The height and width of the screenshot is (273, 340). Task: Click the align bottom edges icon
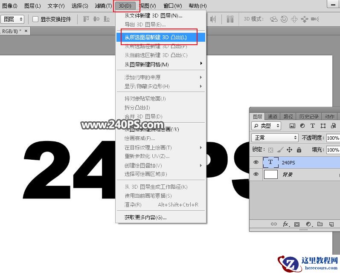(x=107, y=19)
